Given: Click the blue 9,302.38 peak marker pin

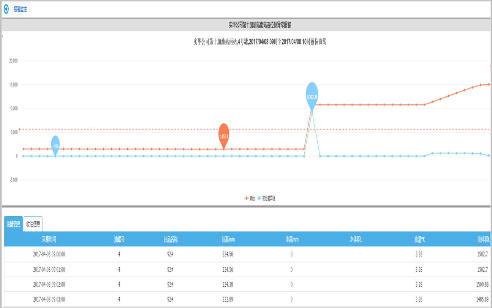Looking at the screenshot, I should click(x=312, y=95).
